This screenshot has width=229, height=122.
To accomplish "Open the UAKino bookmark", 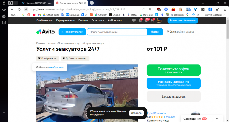I will (114, 15).
